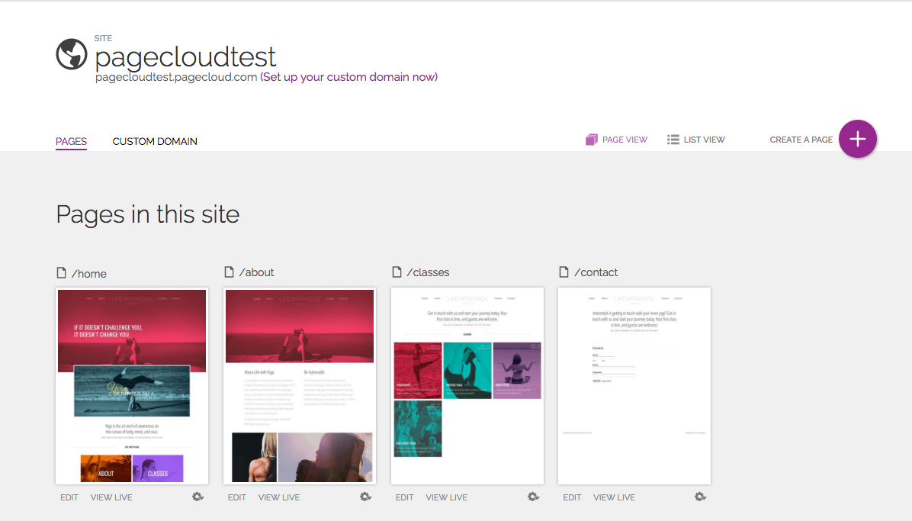Follow the Set up your custom domain link

click(349, 77)
